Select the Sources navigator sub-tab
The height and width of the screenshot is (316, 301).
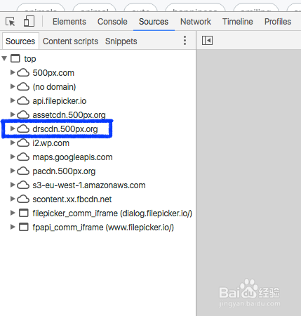[x=20, y=41]
